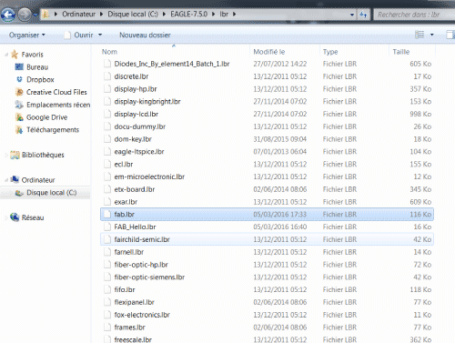
Task: Open the Ouvrir dropdown arrow
Action: tap(100, 35)
